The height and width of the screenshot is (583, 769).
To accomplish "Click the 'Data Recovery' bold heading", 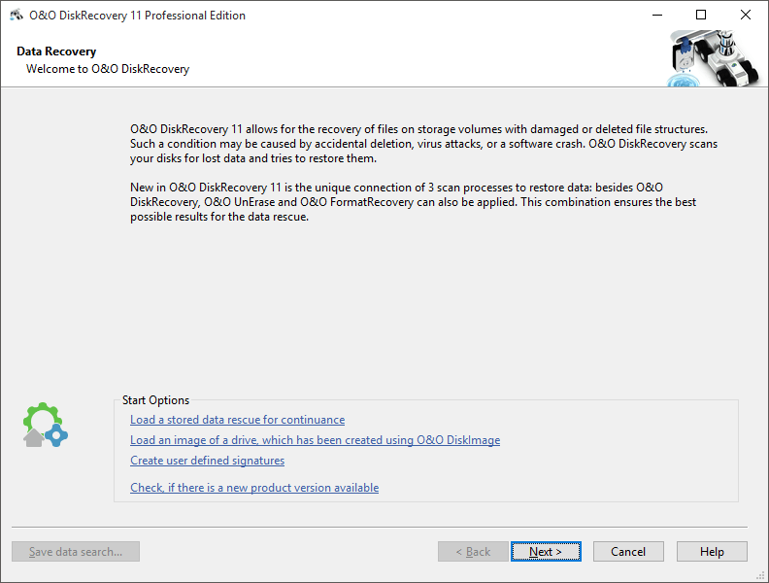I will (56, 51).
